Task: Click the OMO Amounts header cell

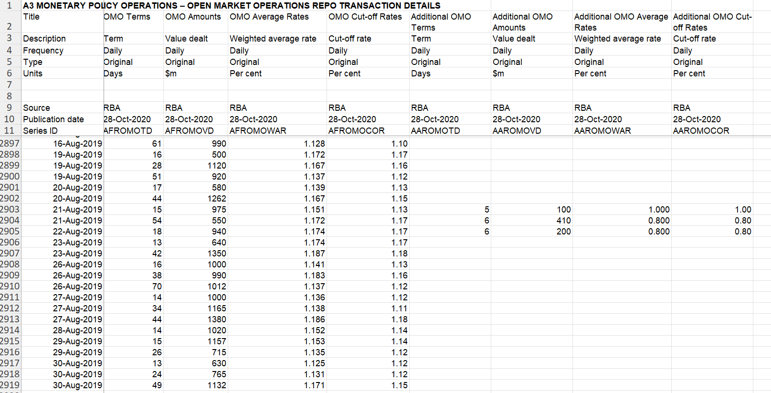Action: click(196, 22)
